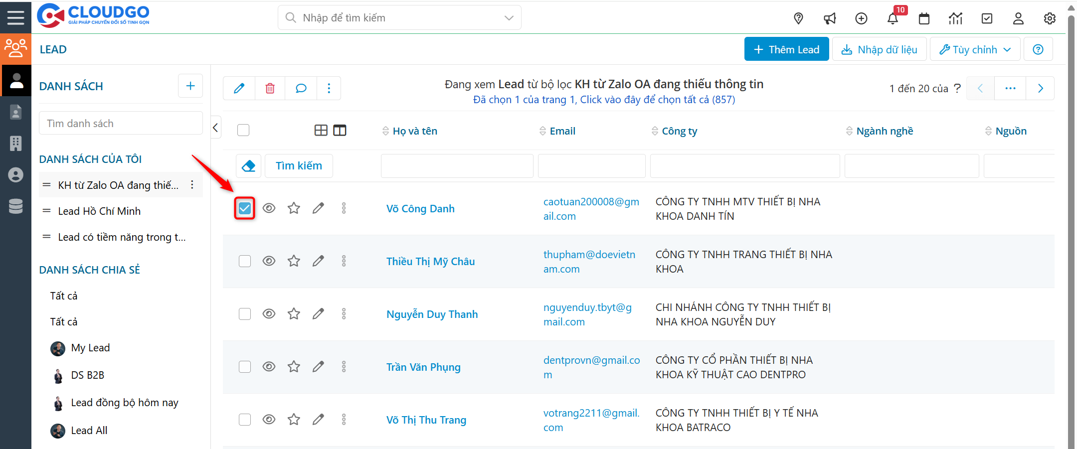Image resolution: width=1077 pixels, height=449 pixels.
Task: Open settings gear icon in header
Action: pyautogui.click(x=1050, y=19)
